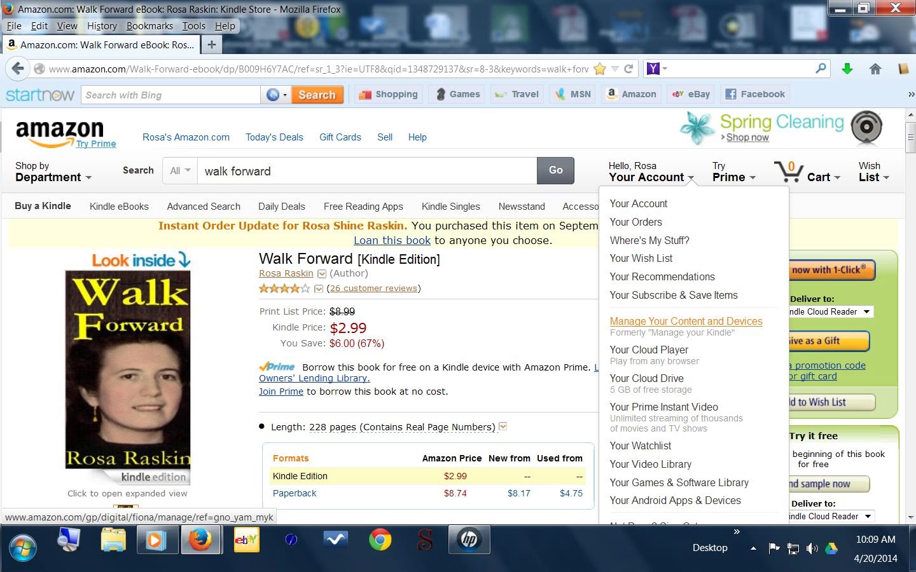Bookmark this page with the star icon
This screenshot has height=572, width=916.
[x=599, y=69]
